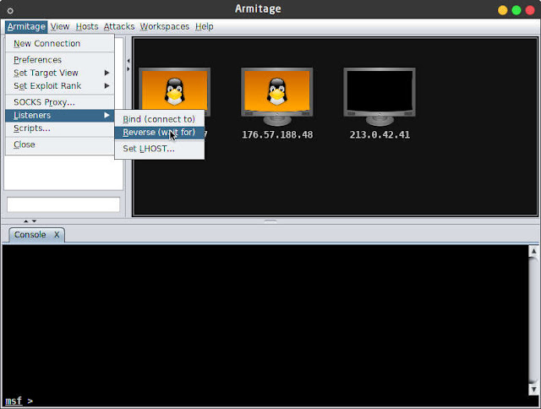Open Scripts... entry
Screen dimensions: 541x409
pos(60,128)
